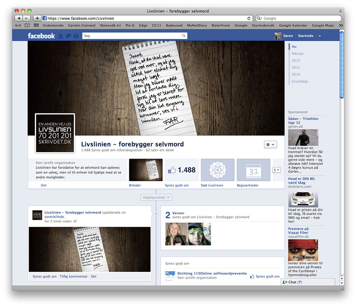Click the thumbs-up 1.488 likes tile
The height and width of the screenshot is (307, 356).
point(182,170)
